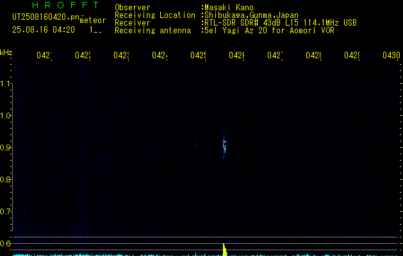Click the 0425 time axis label
Screen dimensions: 403x256
198,55
